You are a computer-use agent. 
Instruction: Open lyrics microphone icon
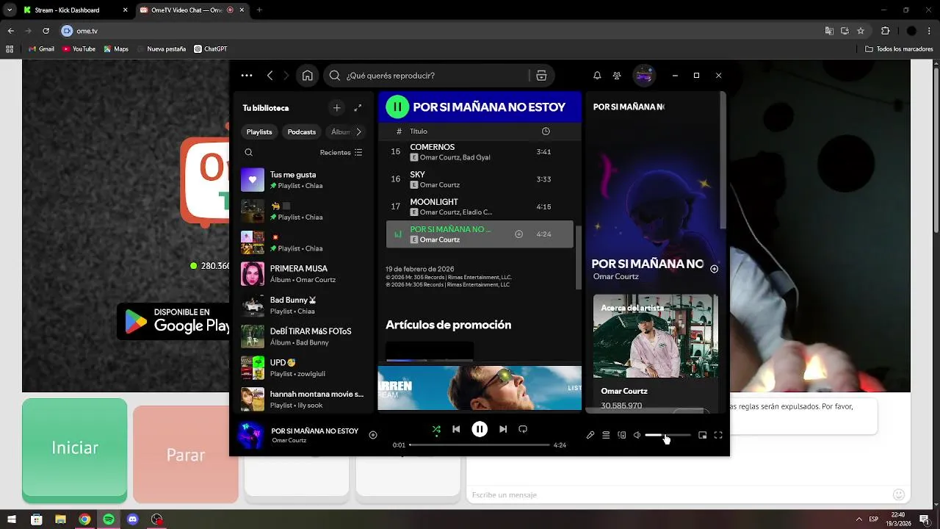[590, 435]
